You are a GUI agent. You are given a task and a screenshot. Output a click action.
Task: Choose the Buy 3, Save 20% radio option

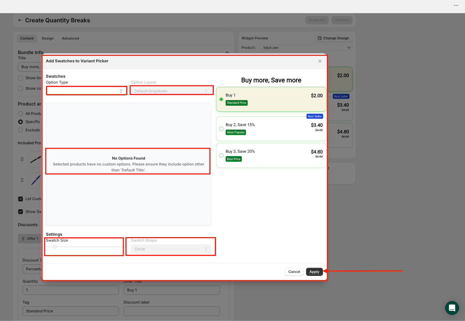[x=221, y=156]
